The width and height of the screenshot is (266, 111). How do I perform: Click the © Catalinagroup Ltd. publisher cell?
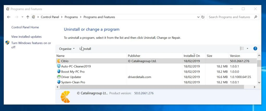coord(142,61)
